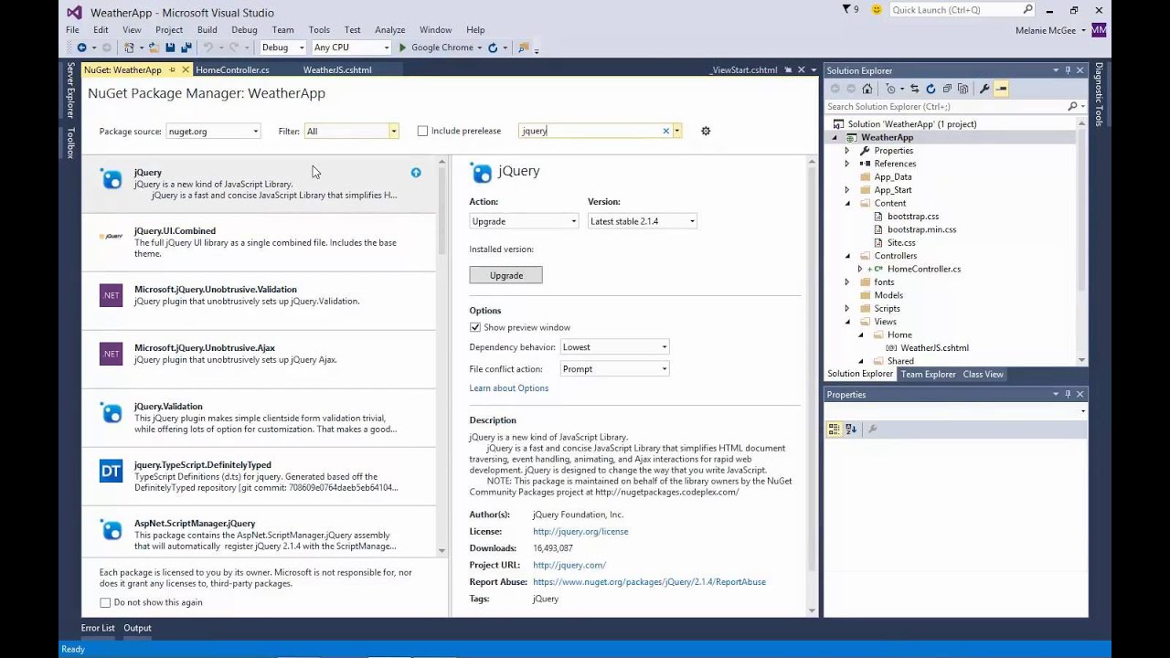The height and width of the screenshot is (658, 1170).
Task: Click the Learn about Options link
Action: coord(508,388)
